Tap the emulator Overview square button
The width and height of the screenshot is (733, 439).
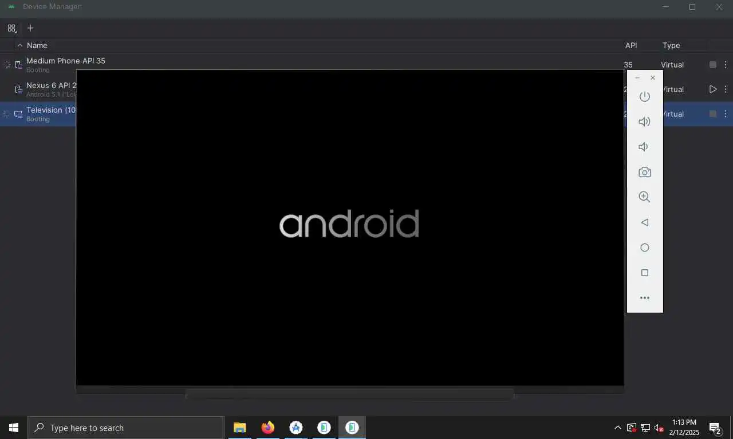pos(645,273)
